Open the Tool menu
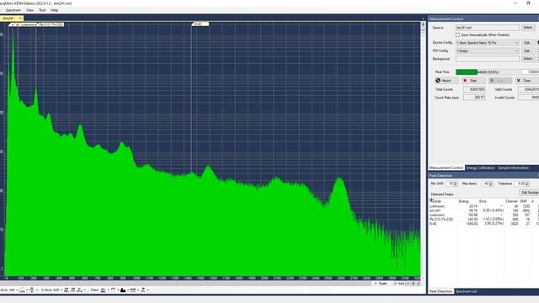539x303 pixels. point(42,10)
